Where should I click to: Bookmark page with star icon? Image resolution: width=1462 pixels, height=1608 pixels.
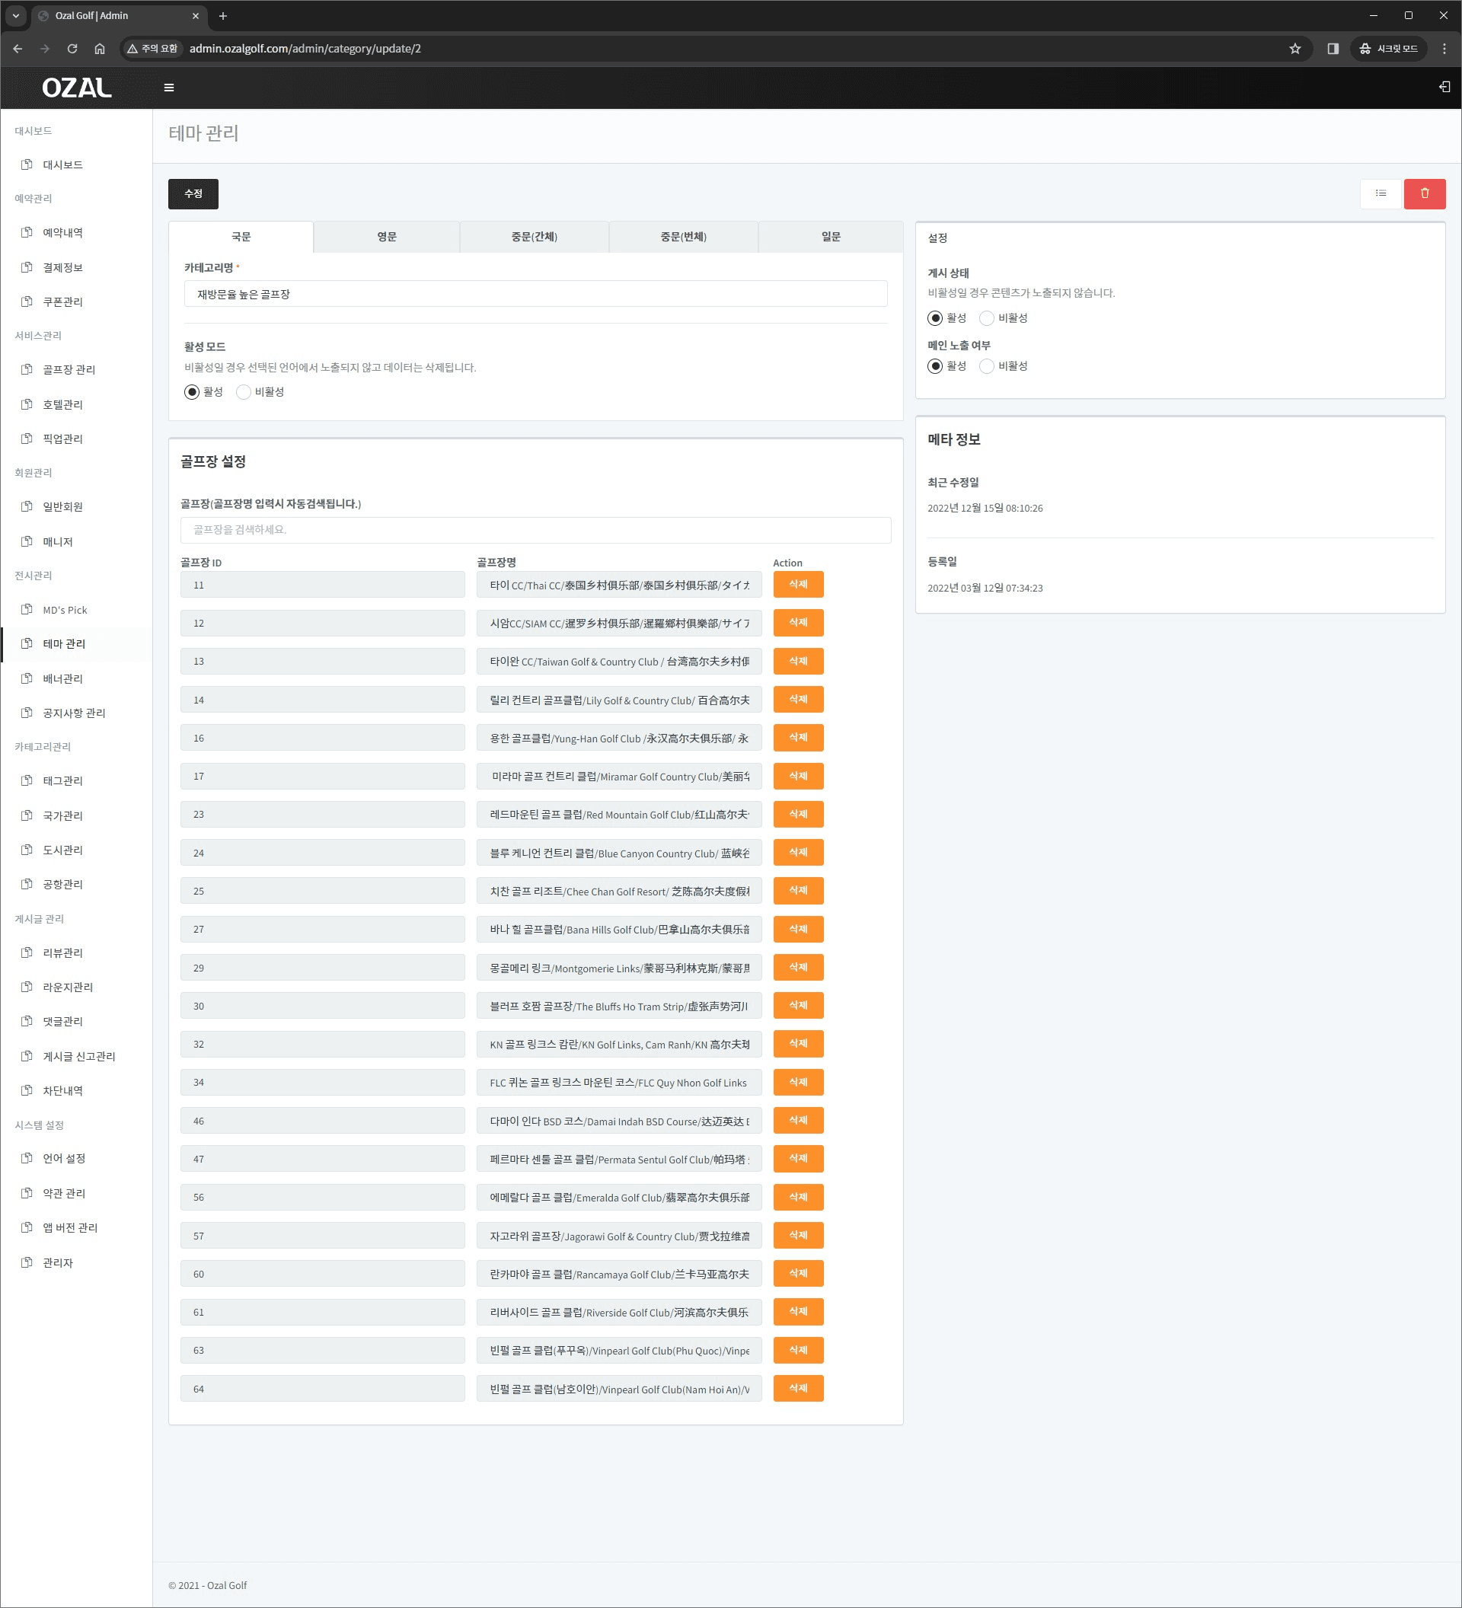(1294, 49)
